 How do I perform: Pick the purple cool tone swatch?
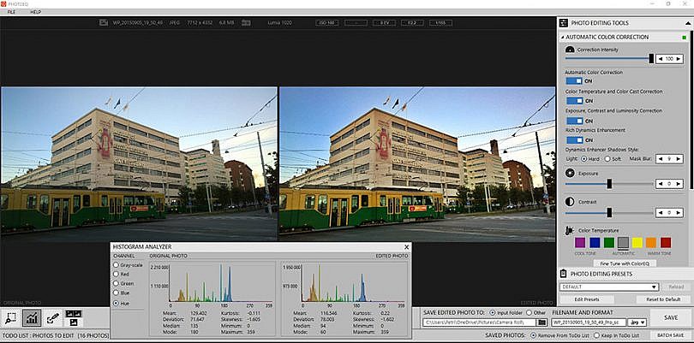[580, 243]
